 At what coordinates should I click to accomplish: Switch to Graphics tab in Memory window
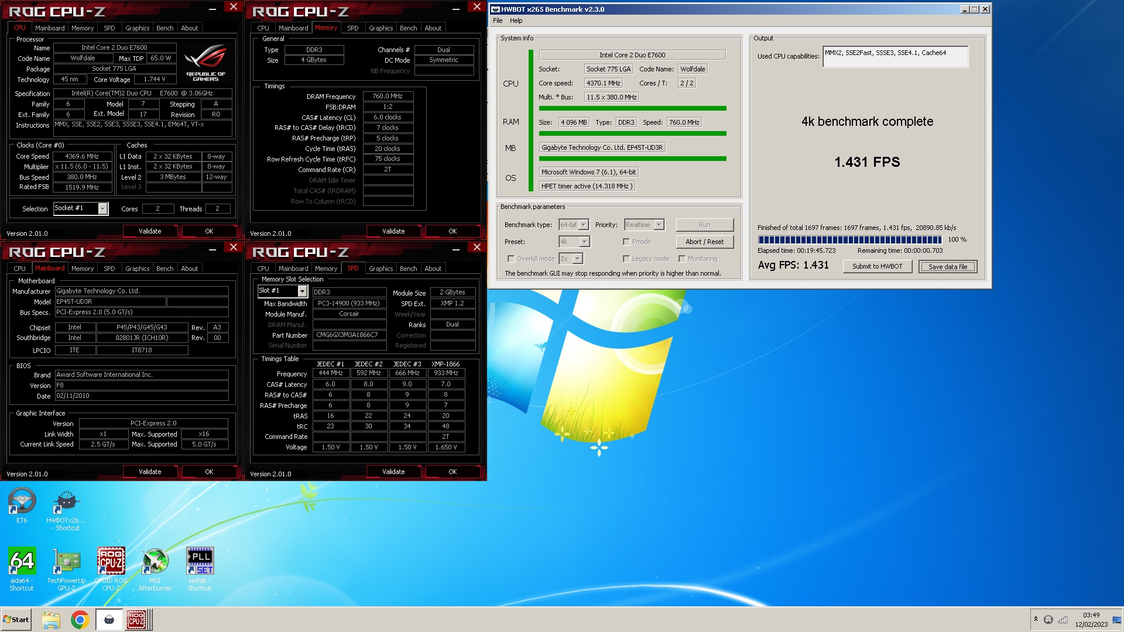[x=381, y=28]
